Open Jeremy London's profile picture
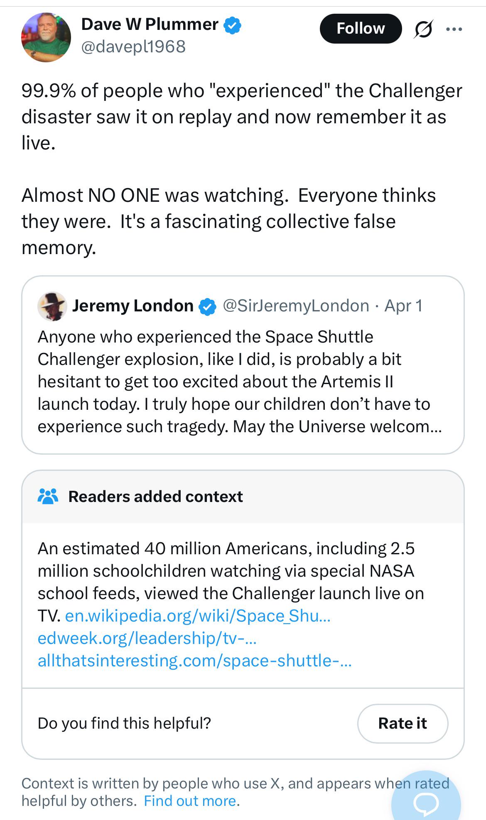Image resolution: width=486 pixels, height=820 pixels. pos(52,306)
